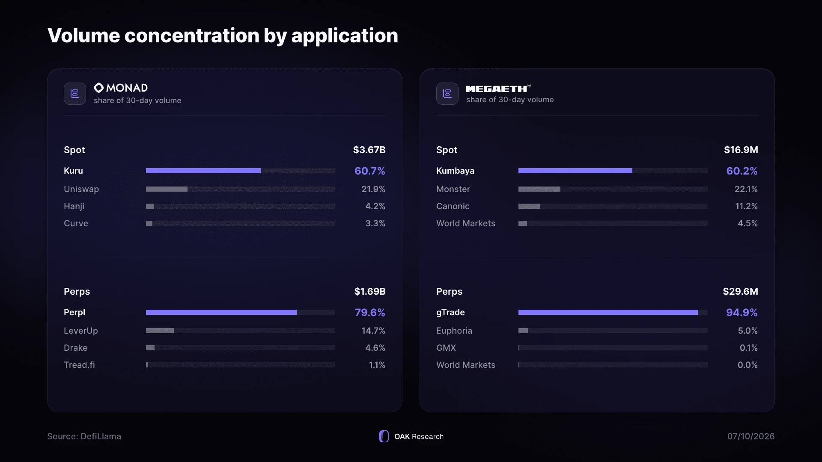The image size is (822, 462).
Task: Select the Tread.fi label
Action: coord(79,365)
